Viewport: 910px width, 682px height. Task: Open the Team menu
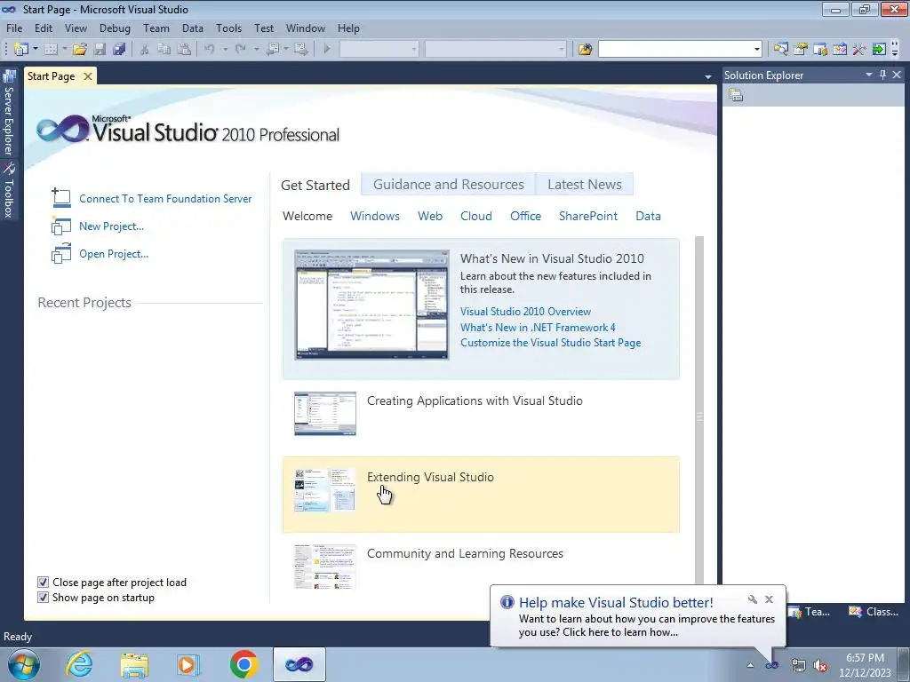click(x=156, y=28)
